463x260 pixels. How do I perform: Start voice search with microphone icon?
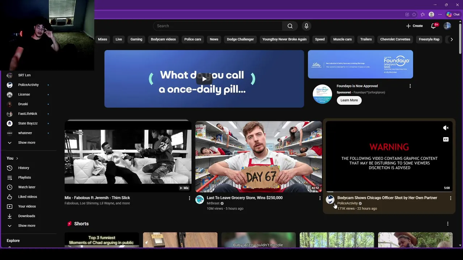306,26
